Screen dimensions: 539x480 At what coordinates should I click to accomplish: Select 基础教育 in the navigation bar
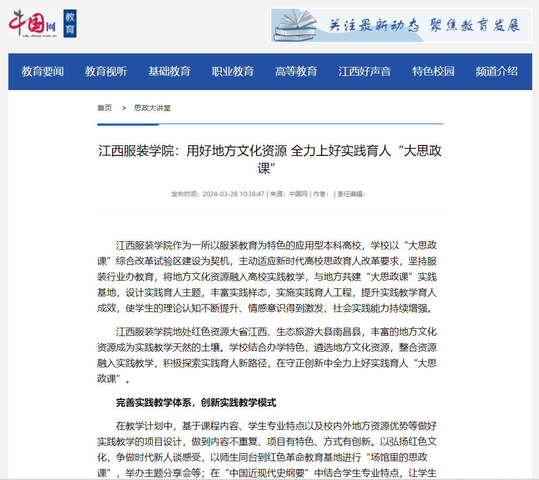169,72
